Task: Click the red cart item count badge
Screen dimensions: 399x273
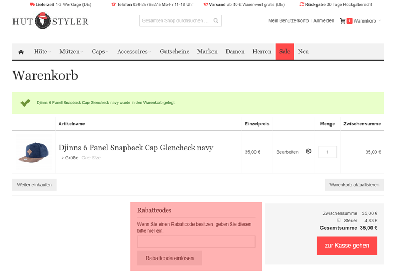Action: click(x=349, y=21)
